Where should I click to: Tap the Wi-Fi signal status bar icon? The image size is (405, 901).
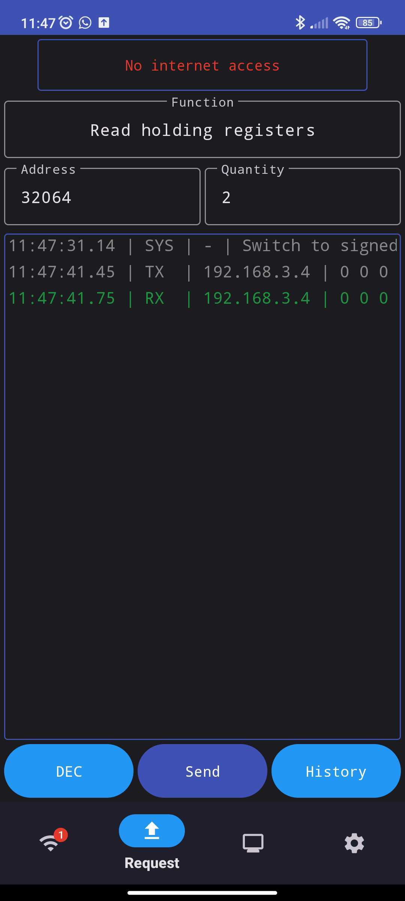(x=342, y=23)
